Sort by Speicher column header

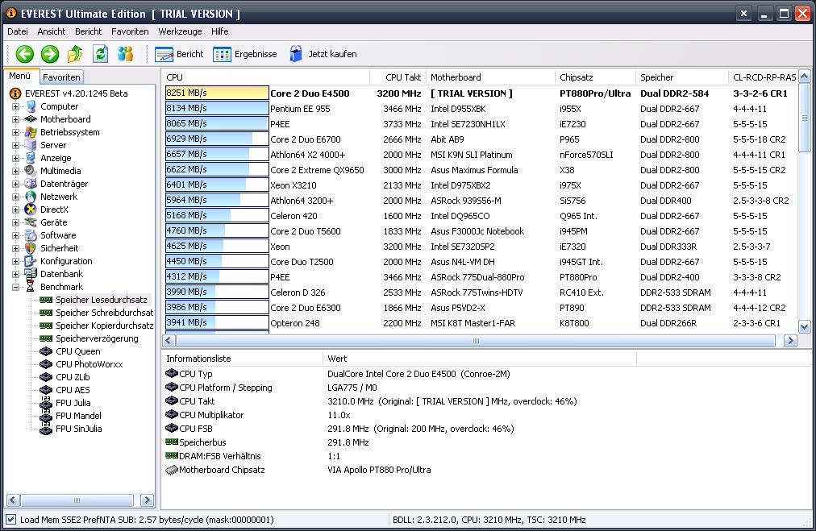click(681, 77)
